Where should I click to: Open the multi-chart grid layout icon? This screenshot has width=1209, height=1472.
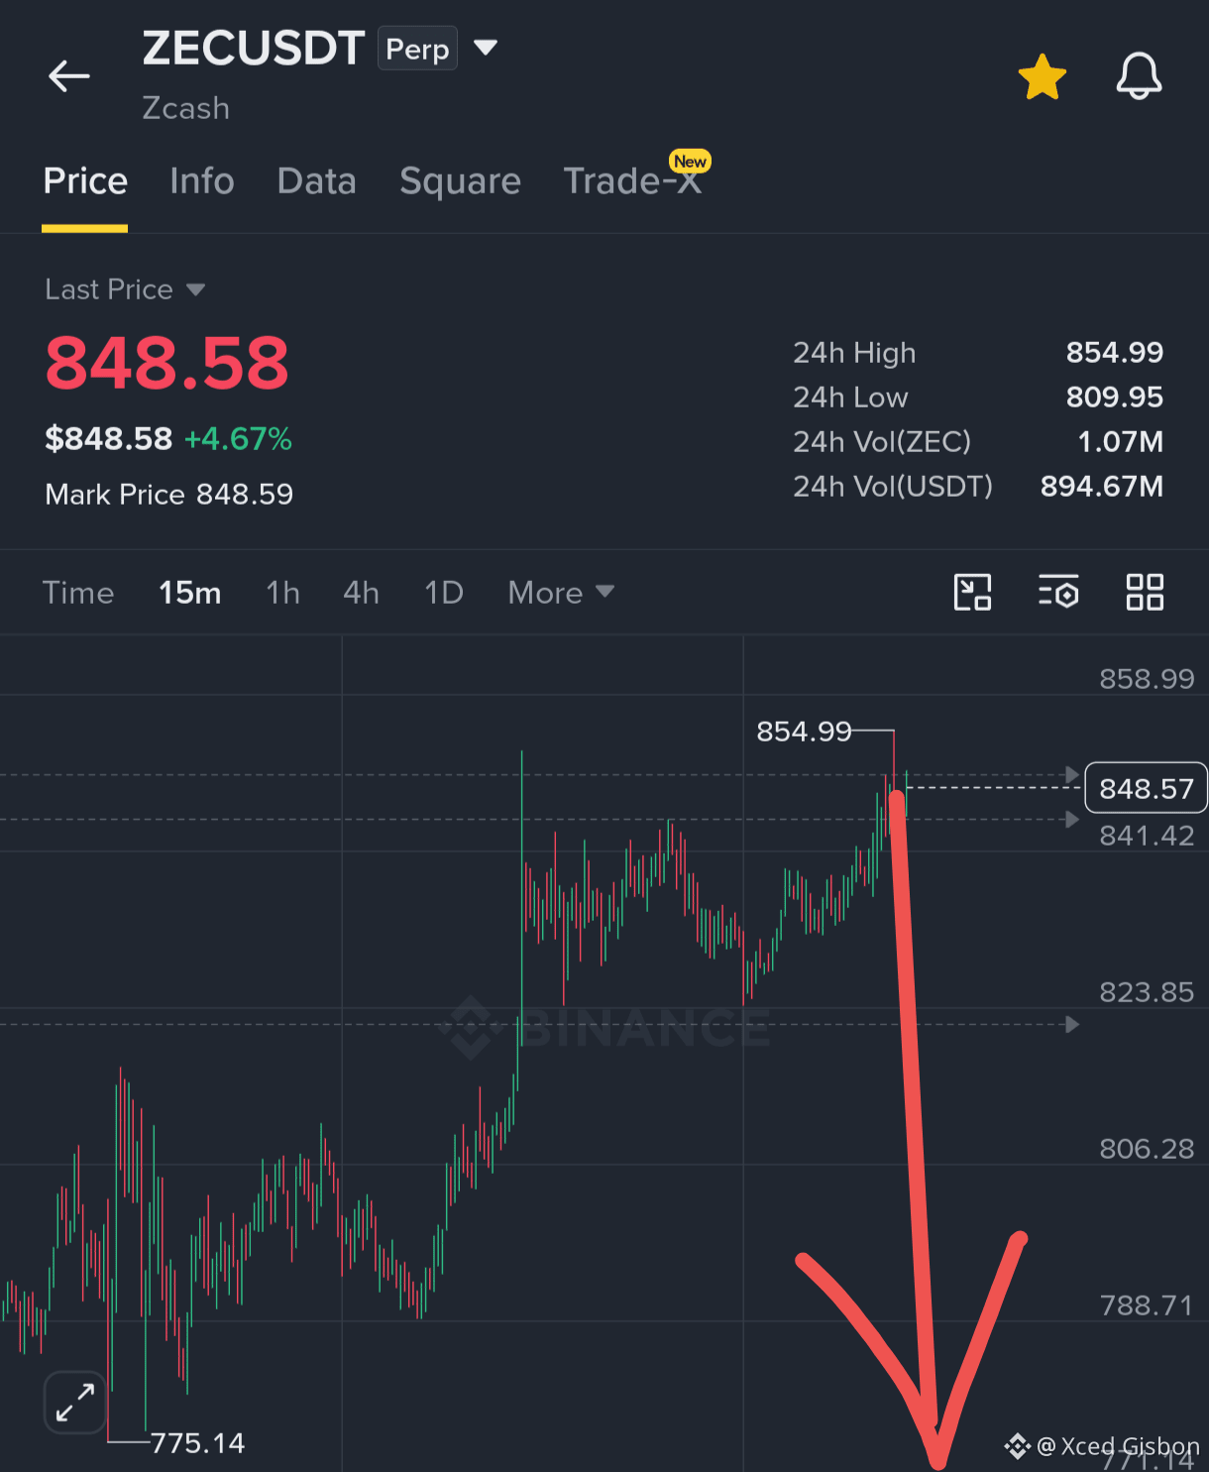click(1145, 593)
